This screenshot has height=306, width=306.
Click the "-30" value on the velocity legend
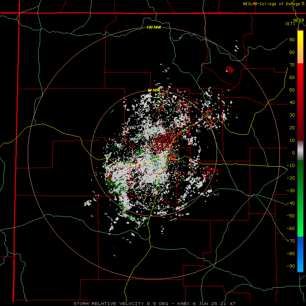[291, 191]
